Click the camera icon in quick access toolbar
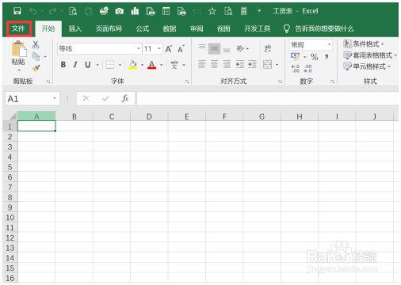Viewport: 401px width, 285px height. click(x=120, y=11)
